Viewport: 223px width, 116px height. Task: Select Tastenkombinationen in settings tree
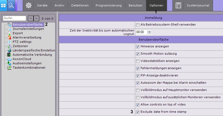click(29, 68)
